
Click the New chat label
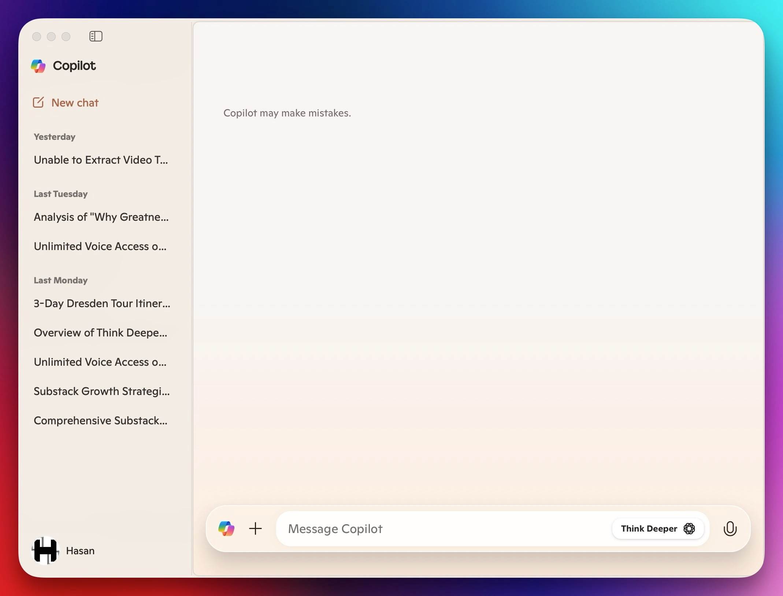click(75, 103)
